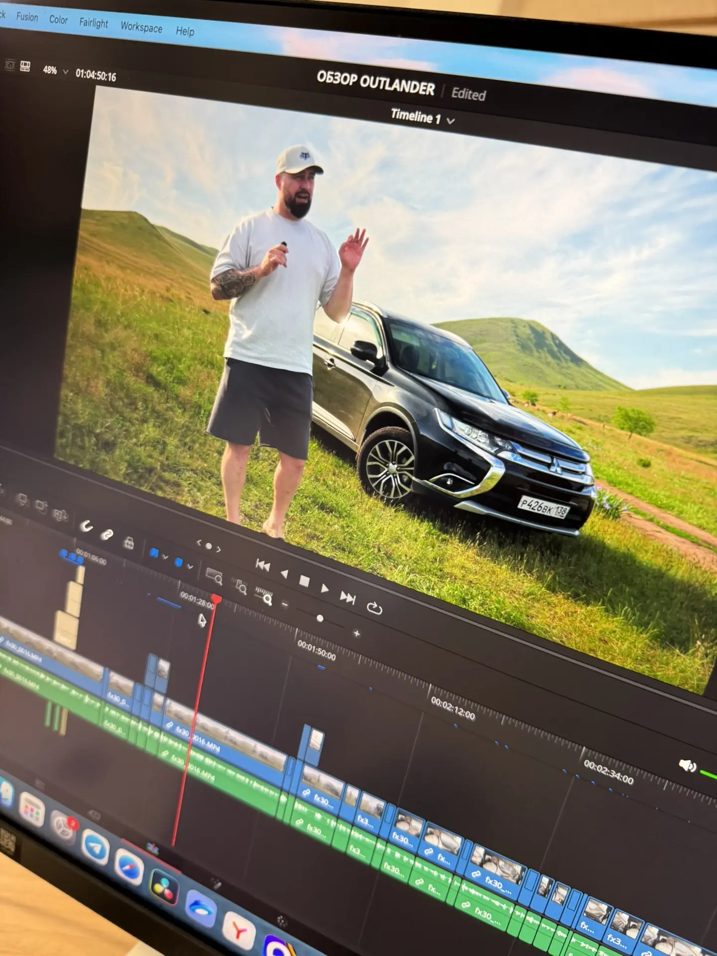Click the ОБЗОР OUTLANDER project title
Viewport: 717px width, 956px height.
tap(375, 84)
